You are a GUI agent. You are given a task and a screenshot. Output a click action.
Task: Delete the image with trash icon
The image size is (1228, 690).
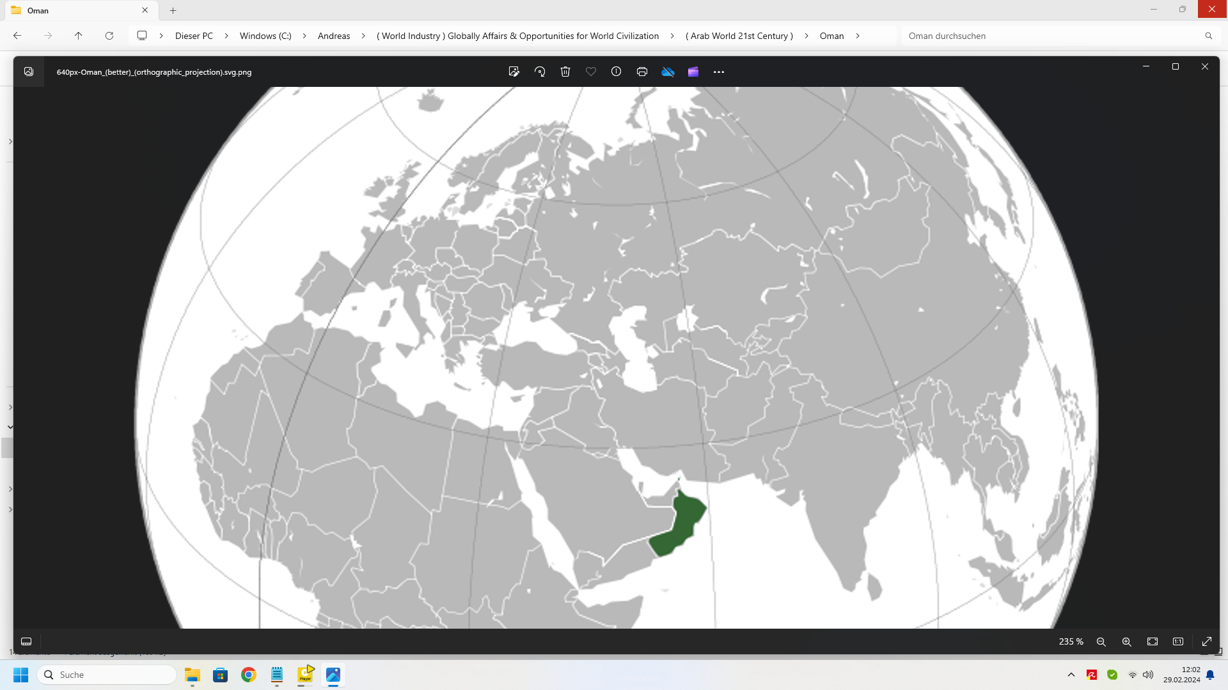coord(565,72)
